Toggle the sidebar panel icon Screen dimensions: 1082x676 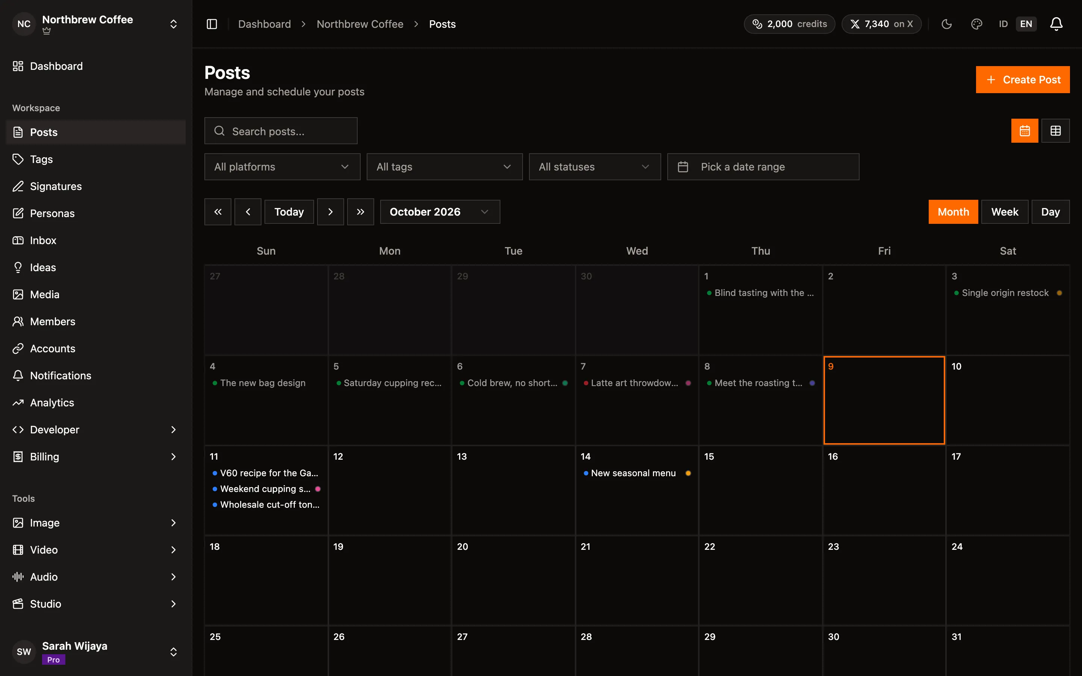tap(212, 24)
